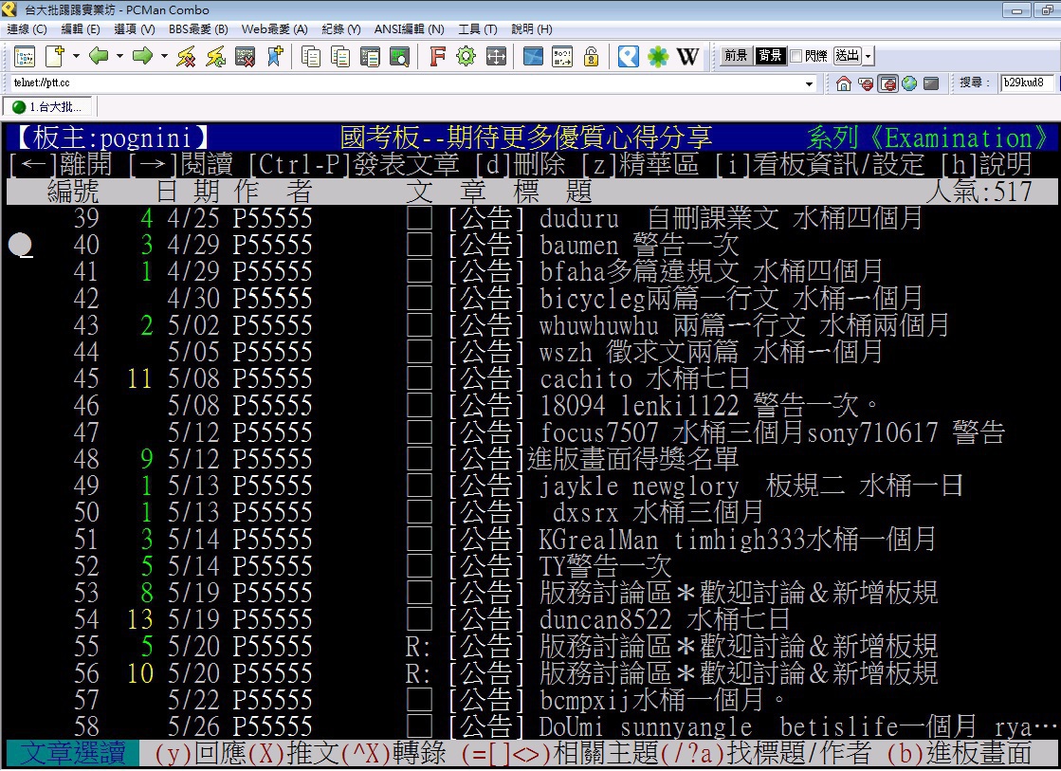
Task: Toggle the 閃爍 blink checkbox
Action: 796,56
